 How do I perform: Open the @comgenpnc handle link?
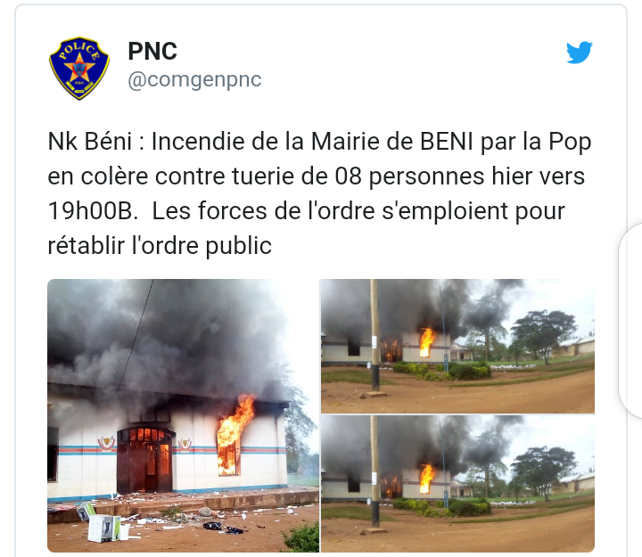tap(194, 80)
